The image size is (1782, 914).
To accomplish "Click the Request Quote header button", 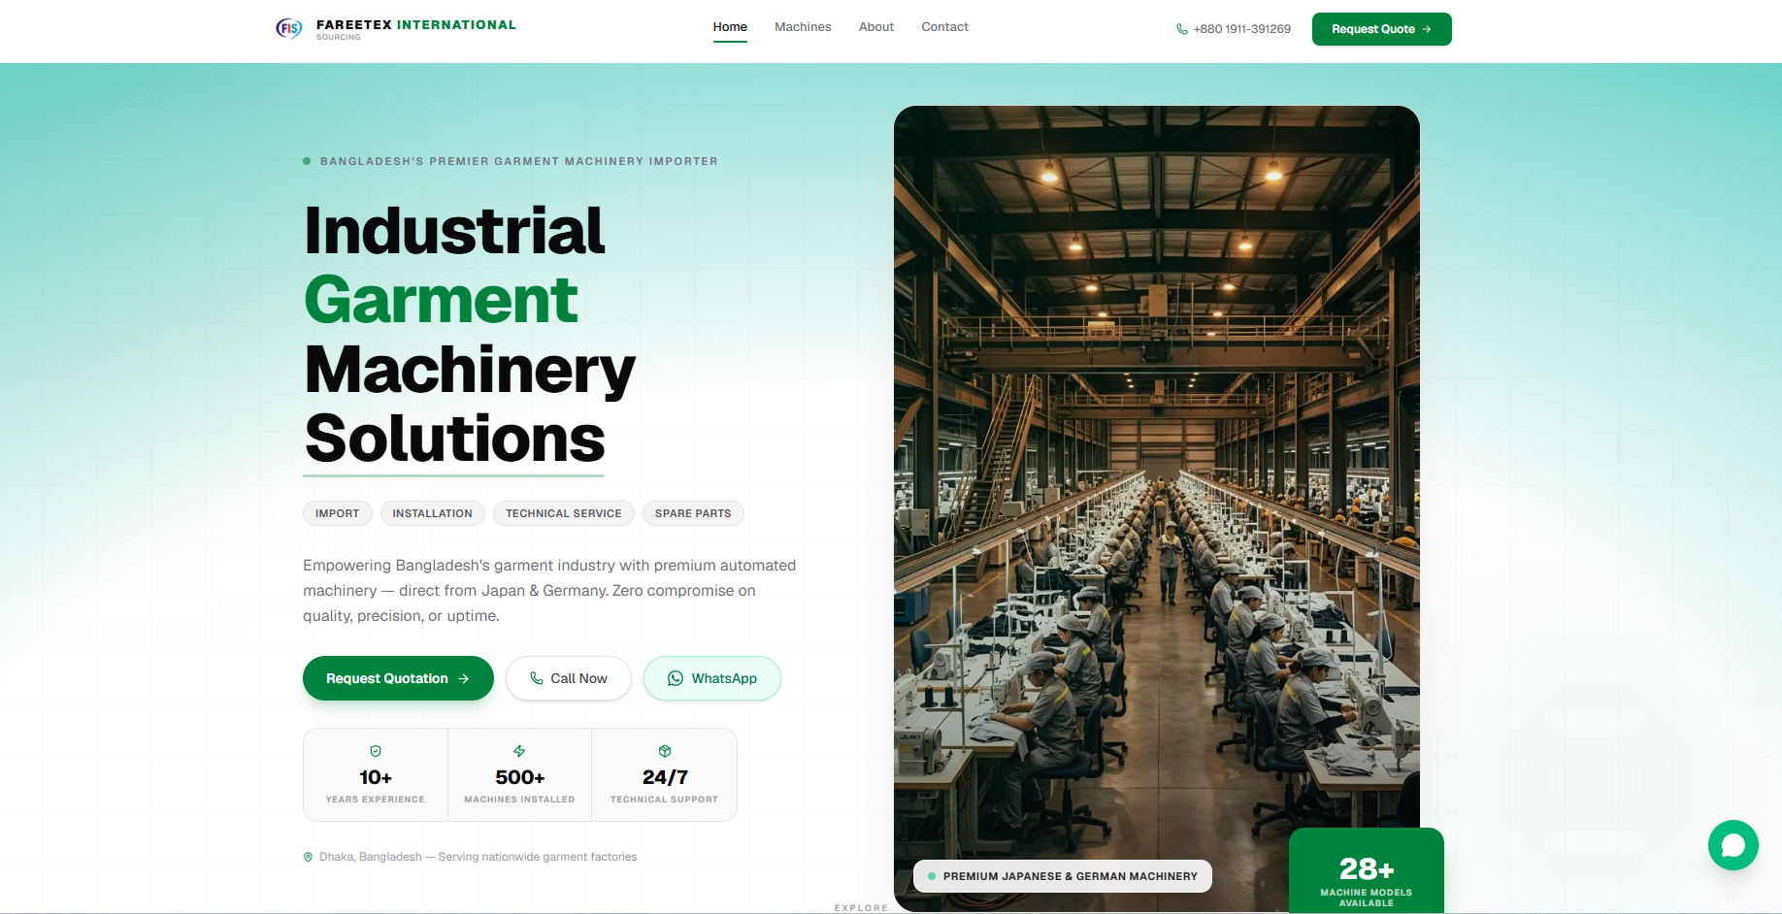I will coord(1381,29).
